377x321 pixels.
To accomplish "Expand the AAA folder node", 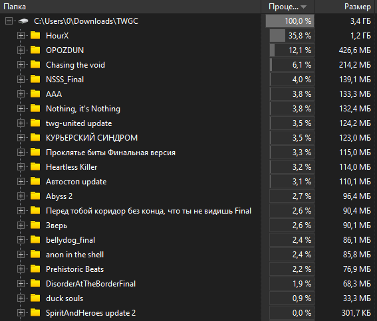I will pyautogui.click(x=21, y=94).
